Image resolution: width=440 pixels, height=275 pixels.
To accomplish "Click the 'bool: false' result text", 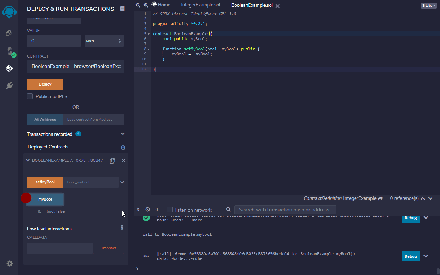I will tap(55, 211).
